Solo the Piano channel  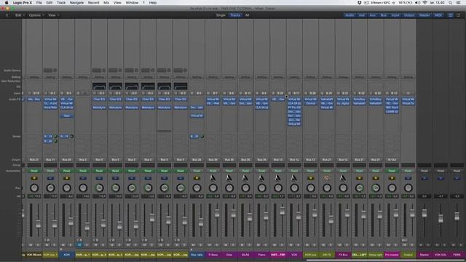coord(265,245)
